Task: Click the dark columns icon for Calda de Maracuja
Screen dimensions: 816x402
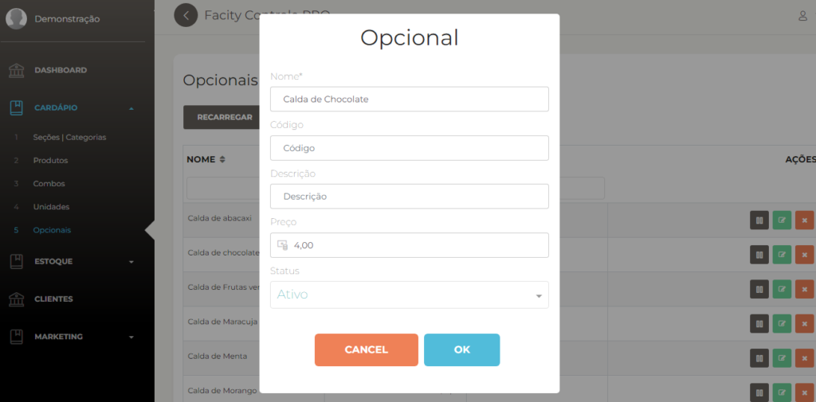Action: (759, 323)
